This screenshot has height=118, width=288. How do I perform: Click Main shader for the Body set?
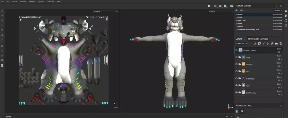pos(277,15)
